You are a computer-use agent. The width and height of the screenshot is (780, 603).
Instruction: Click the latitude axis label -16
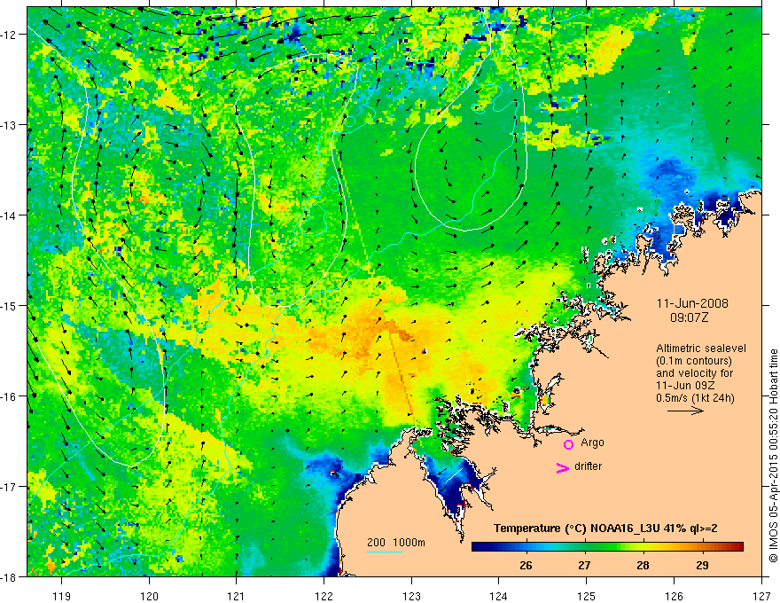9,396
